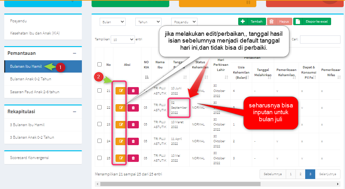Image resolution: width=345 pixels, height=189 pixels.
Task: Check the checkbox for row 25
Action: (99, 158)
